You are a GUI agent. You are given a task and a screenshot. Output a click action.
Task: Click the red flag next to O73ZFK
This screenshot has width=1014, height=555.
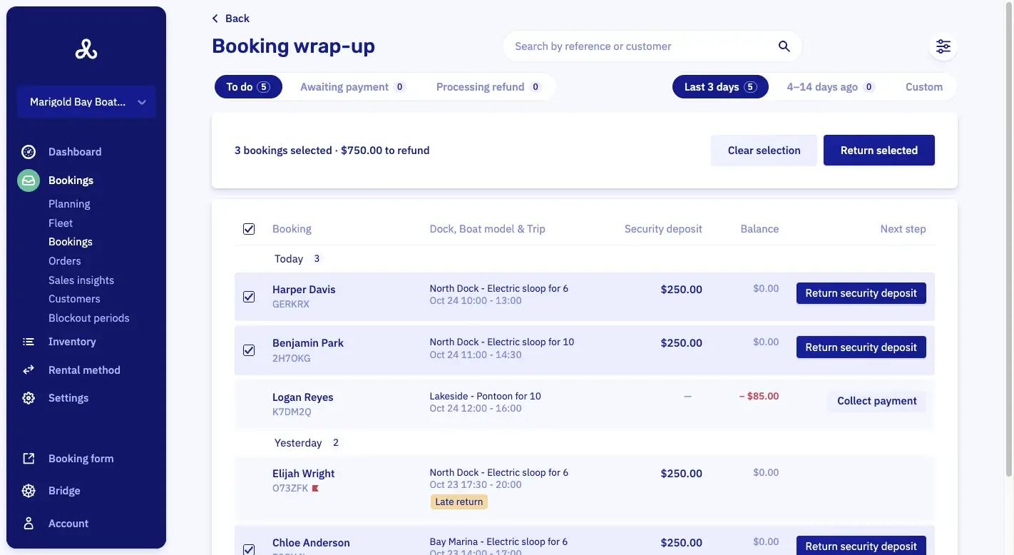[315, 489]
